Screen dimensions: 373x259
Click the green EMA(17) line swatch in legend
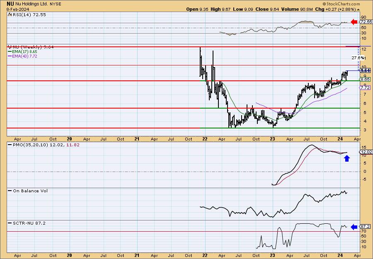[x=10, y=52]
